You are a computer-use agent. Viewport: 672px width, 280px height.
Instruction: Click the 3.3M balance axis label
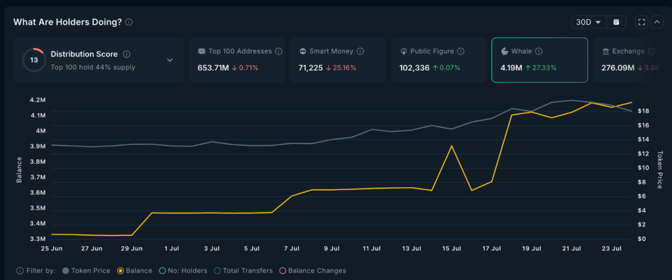click(x=37, y=239)
